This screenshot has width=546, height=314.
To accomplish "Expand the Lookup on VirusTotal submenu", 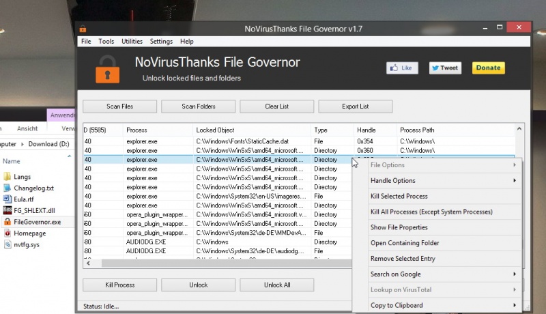I will tap(444, 289).
